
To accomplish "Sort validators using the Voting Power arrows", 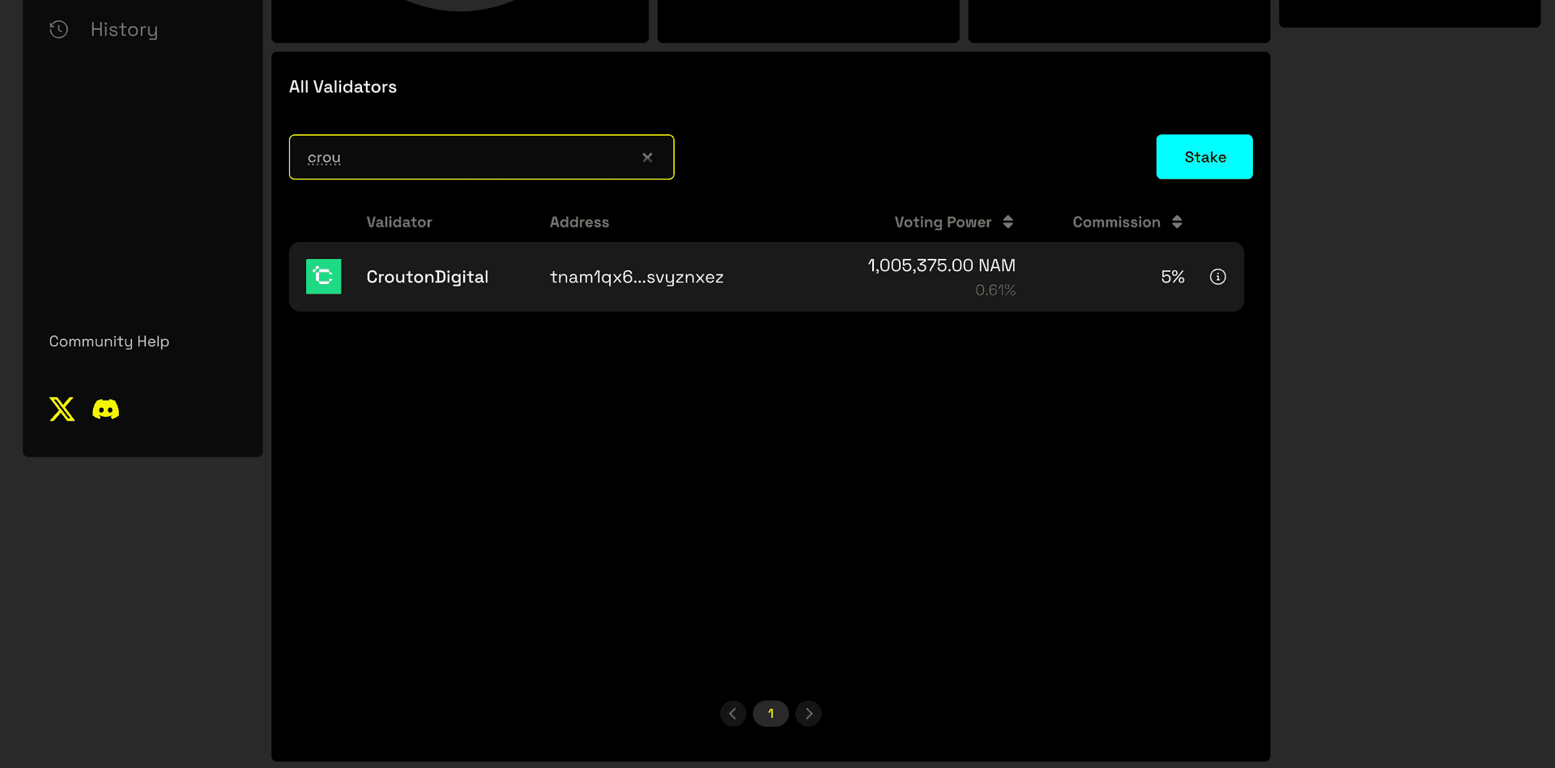I will (x=1008, y=222).
